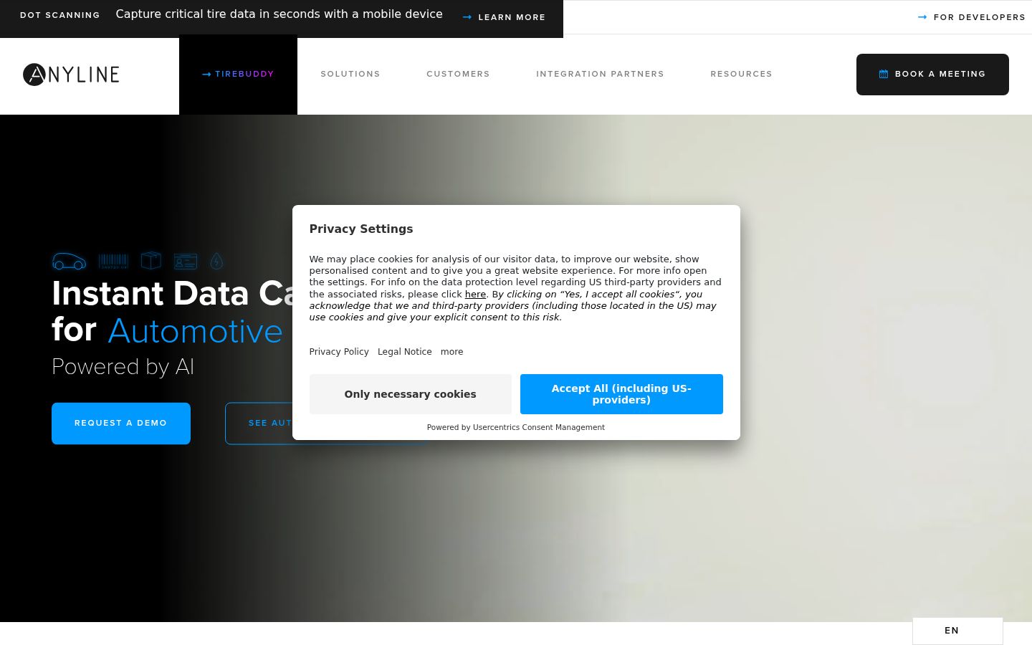Click Learn More in the DOT scanning banner

tap(505, 17)
